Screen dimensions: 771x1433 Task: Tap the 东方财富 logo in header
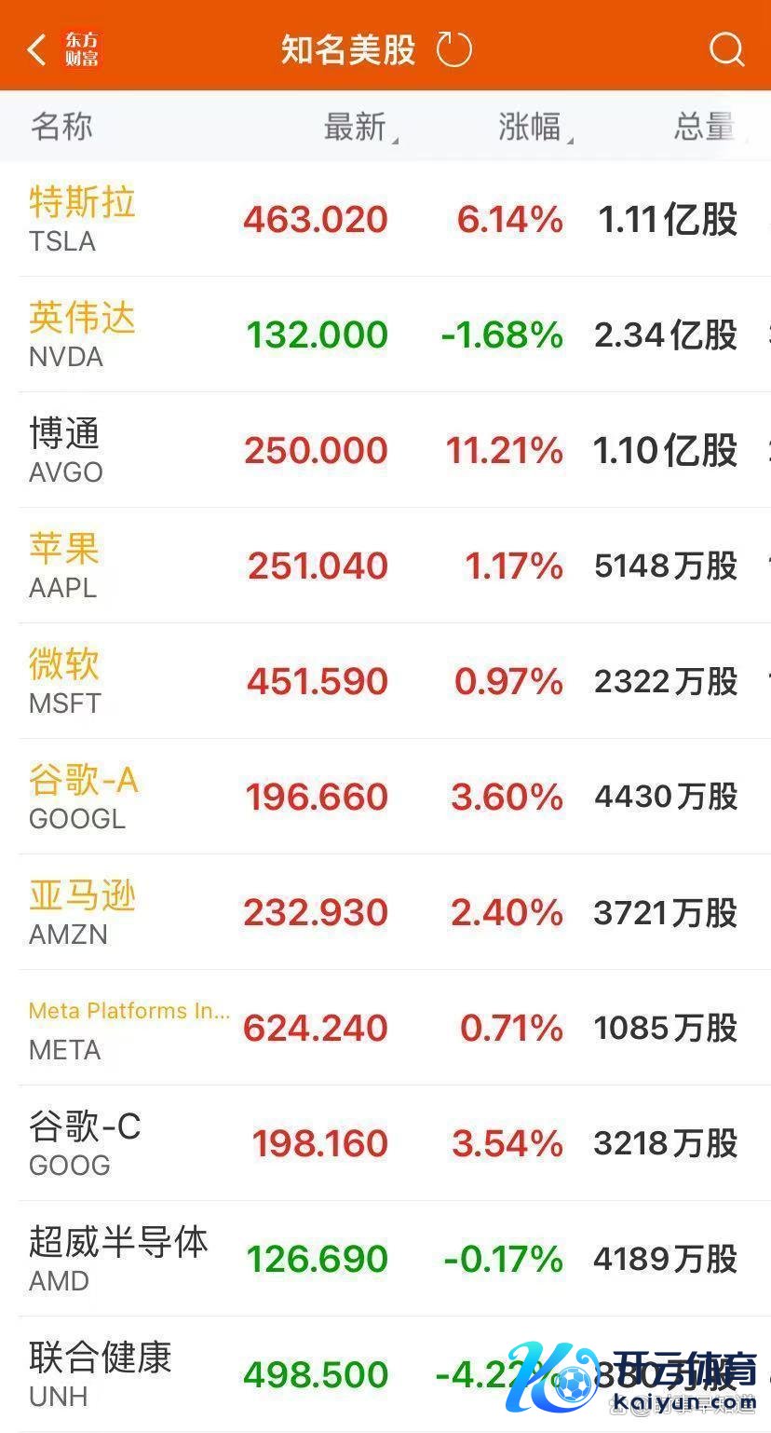click(82, 49)
